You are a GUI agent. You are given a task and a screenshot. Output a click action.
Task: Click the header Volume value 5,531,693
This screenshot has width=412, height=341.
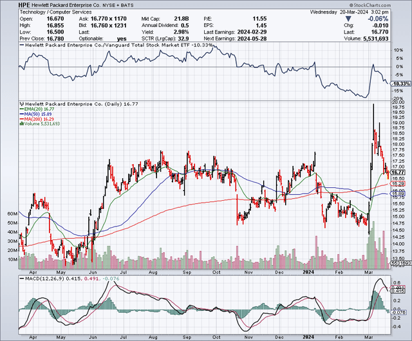click(x=376, y=39)
